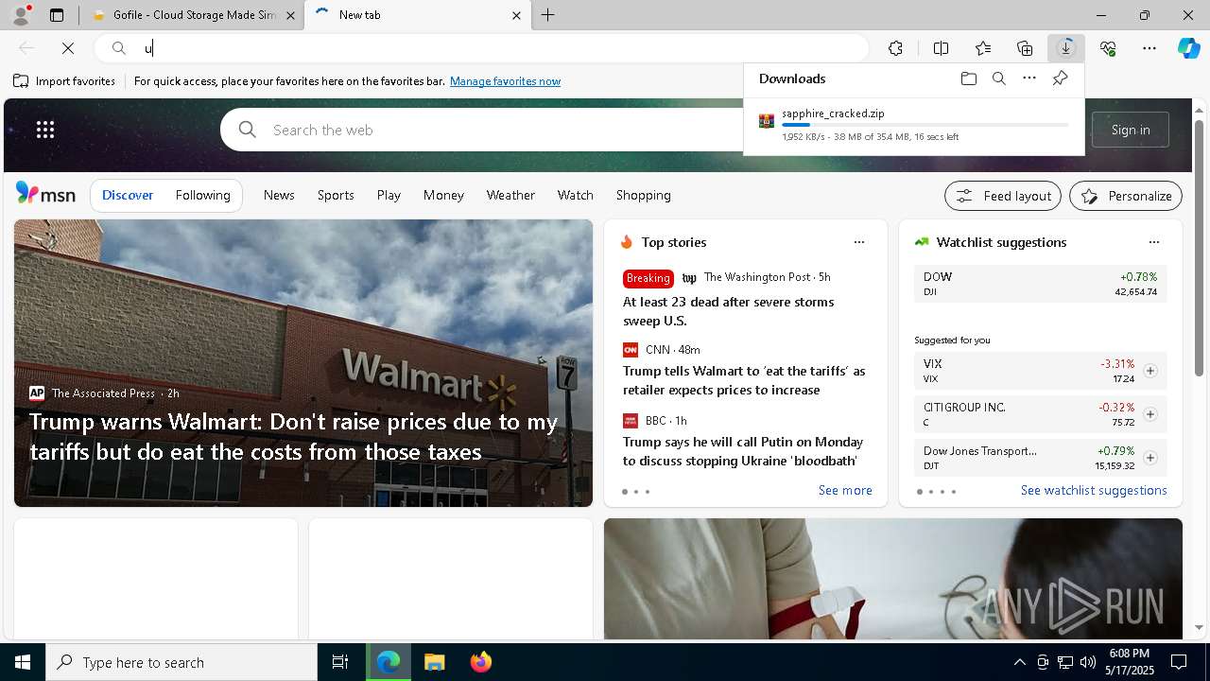Pin the Downloads panel
Image resolution: width=1210 pixels, height=681 pixels.
(1060, 79)
